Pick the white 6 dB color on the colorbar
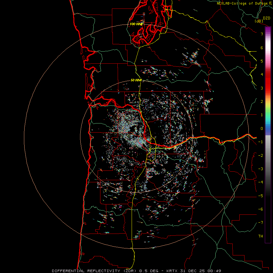The height and width of the screenshot is (273, 273). 268,48
